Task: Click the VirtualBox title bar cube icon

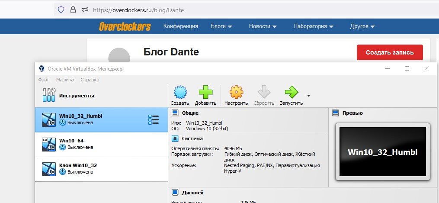Action: pyautogui.click(x=42, y=68)
